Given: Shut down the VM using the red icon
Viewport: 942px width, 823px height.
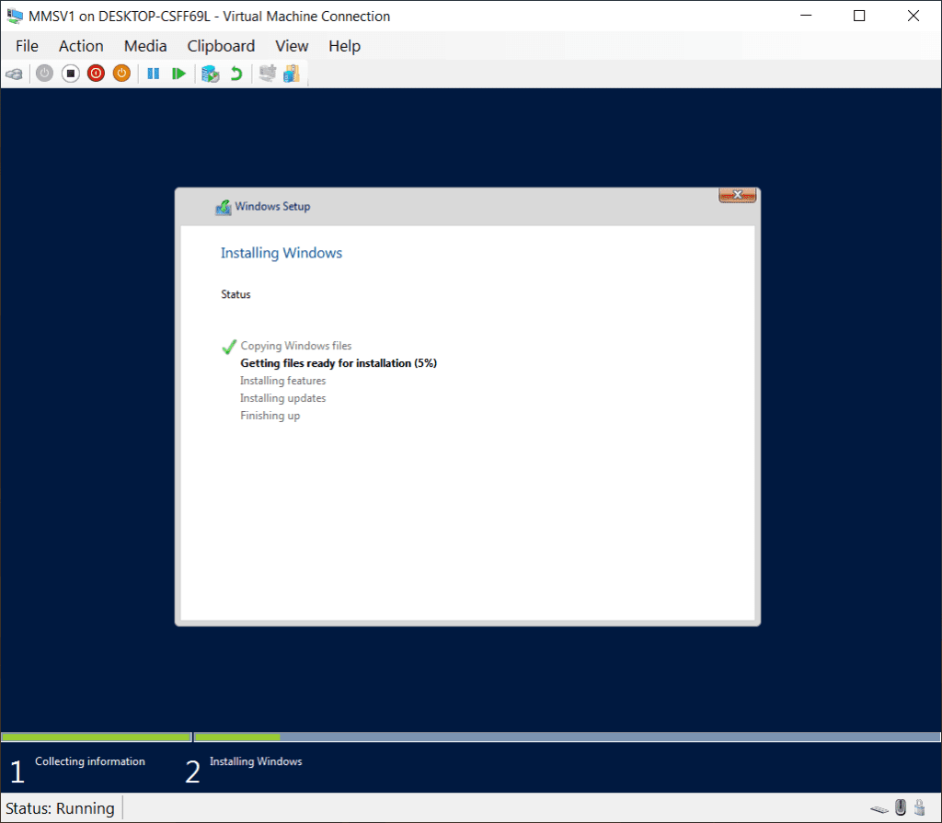Looking at the screenshot, I should point(96,74).
